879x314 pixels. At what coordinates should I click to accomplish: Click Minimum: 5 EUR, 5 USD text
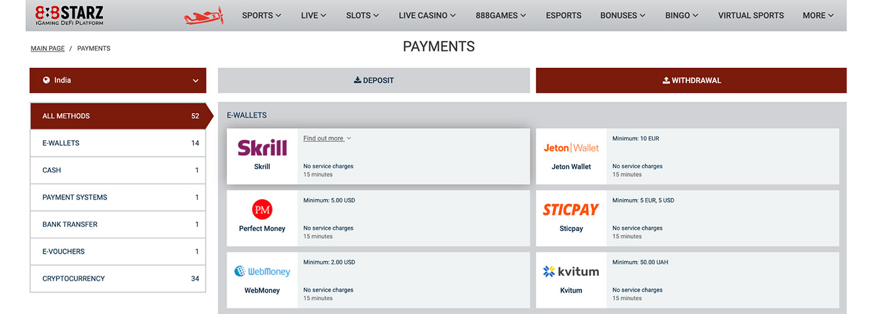tap(644, 200)
